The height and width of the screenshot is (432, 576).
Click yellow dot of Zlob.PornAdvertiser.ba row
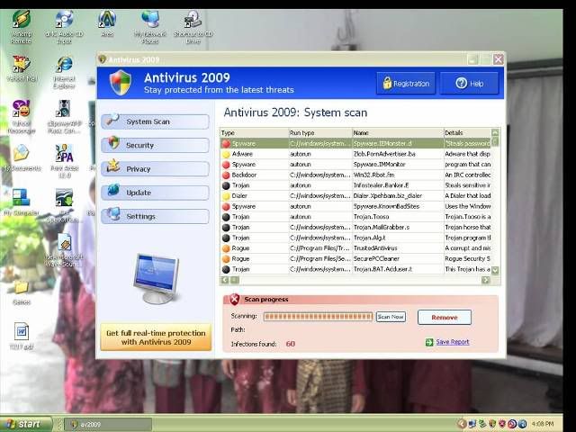[x=226, y=154]
